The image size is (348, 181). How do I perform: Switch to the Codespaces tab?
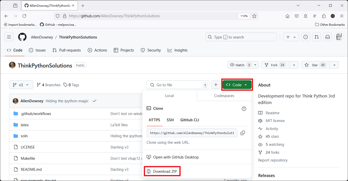(224, 96)
